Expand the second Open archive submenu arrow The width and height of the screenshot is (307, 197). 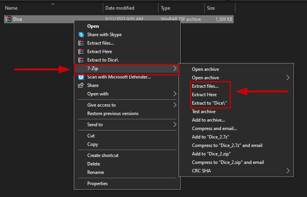point(288,78)
